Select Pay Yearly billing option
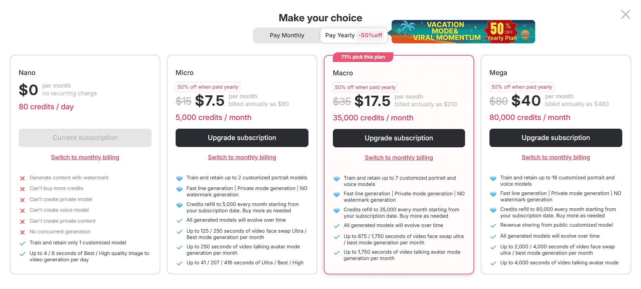641x289 pixels. tap(354, 35)
